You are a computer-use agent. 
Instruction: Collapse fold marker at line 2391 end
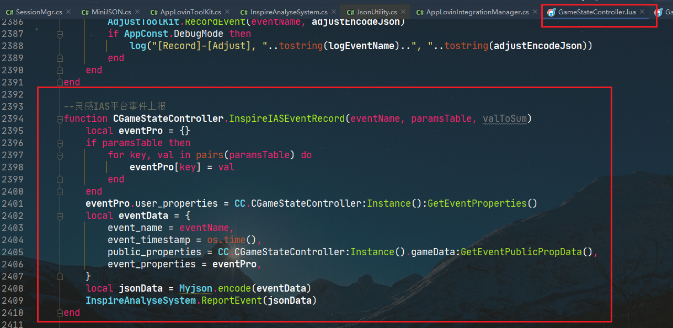tap(60, 83)
